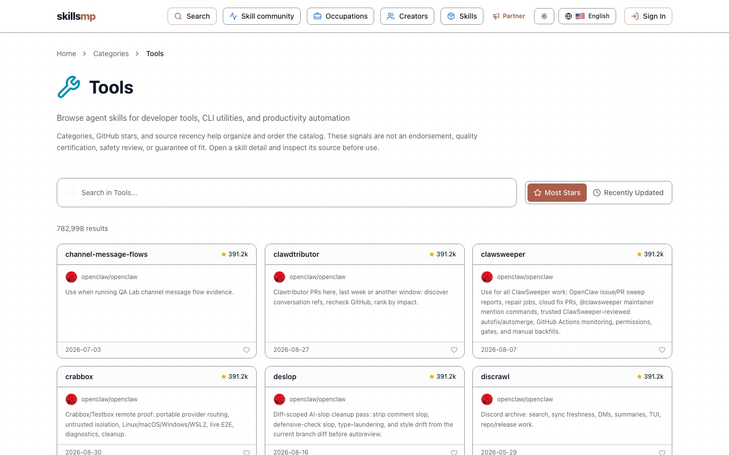Favorite the clawsweeper skill with heart icon

662,350
